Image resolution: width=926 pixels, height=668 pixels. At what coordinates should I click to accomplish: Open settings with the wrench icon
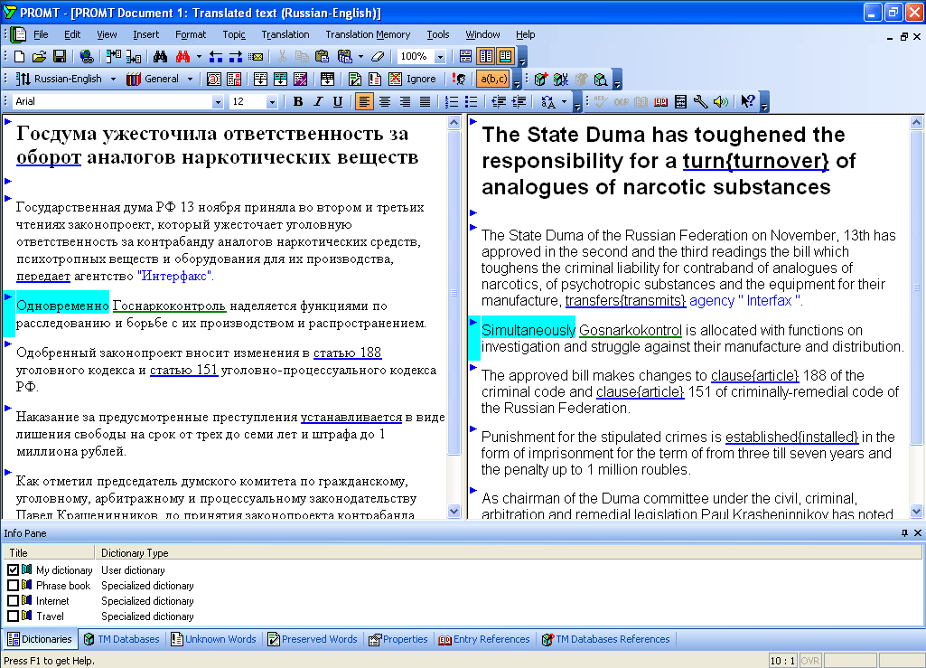point(700,101)
